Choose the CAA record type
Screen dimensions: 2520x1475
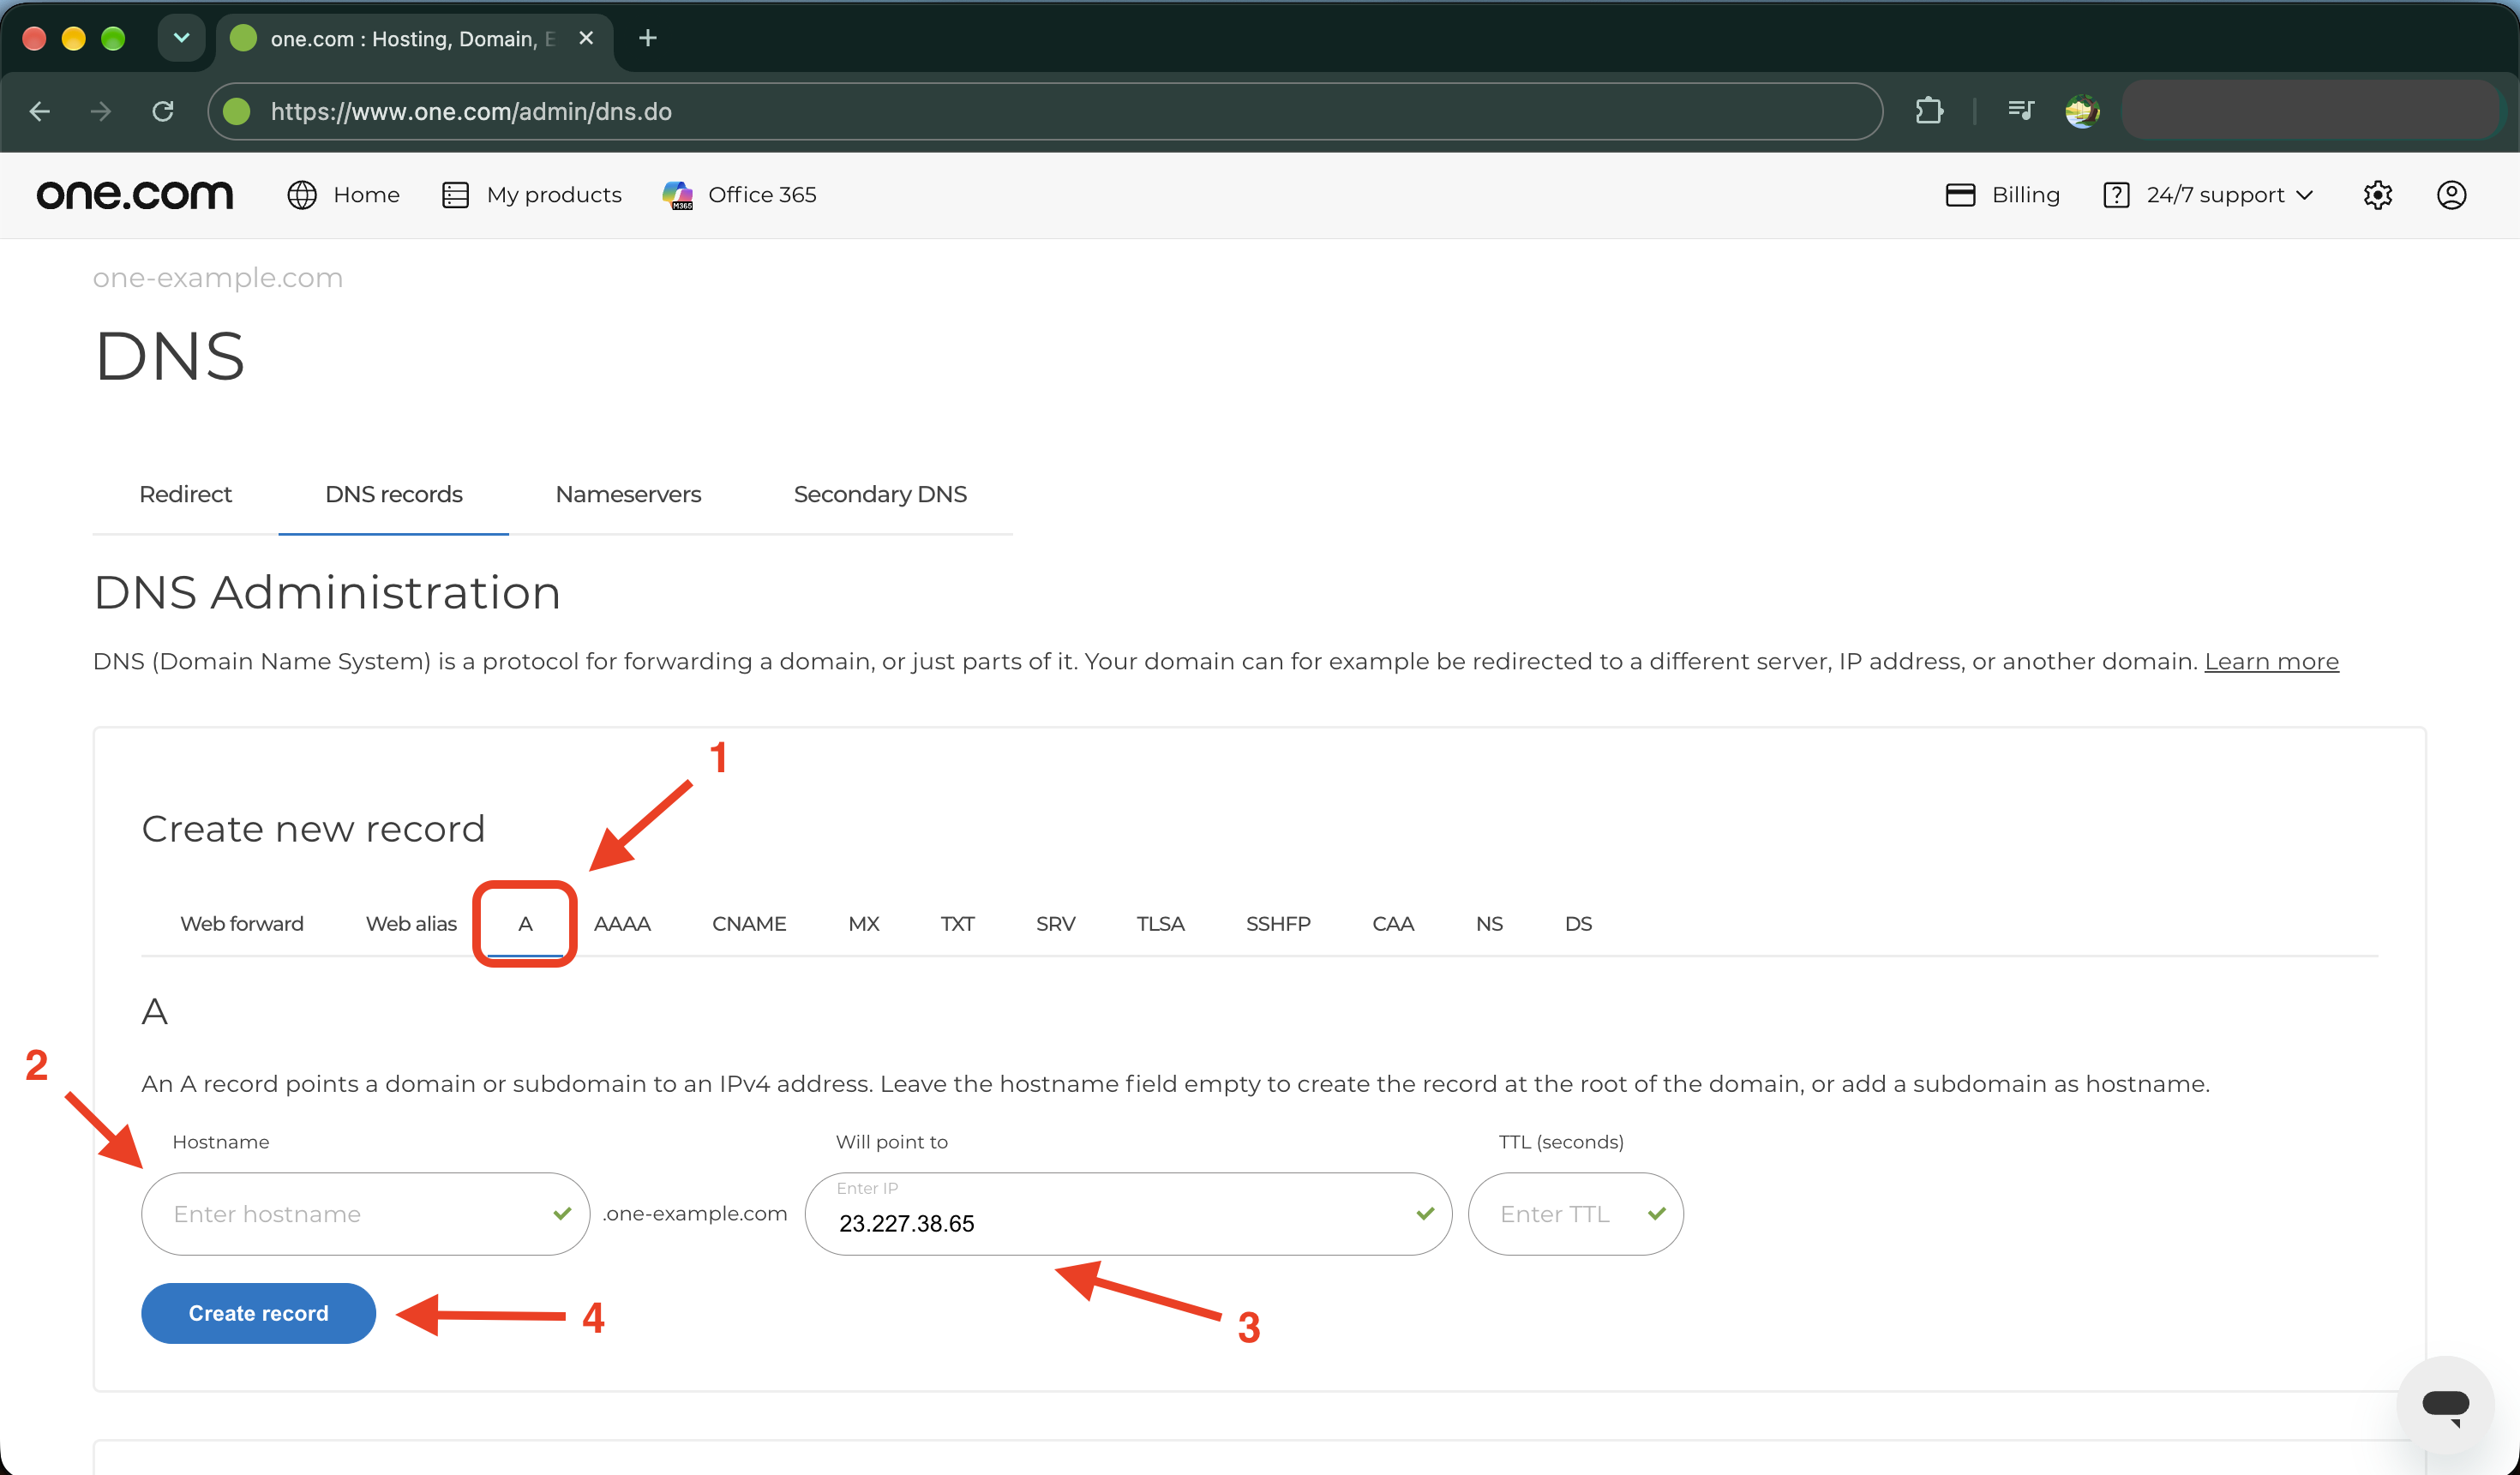tap(1393, 924)
